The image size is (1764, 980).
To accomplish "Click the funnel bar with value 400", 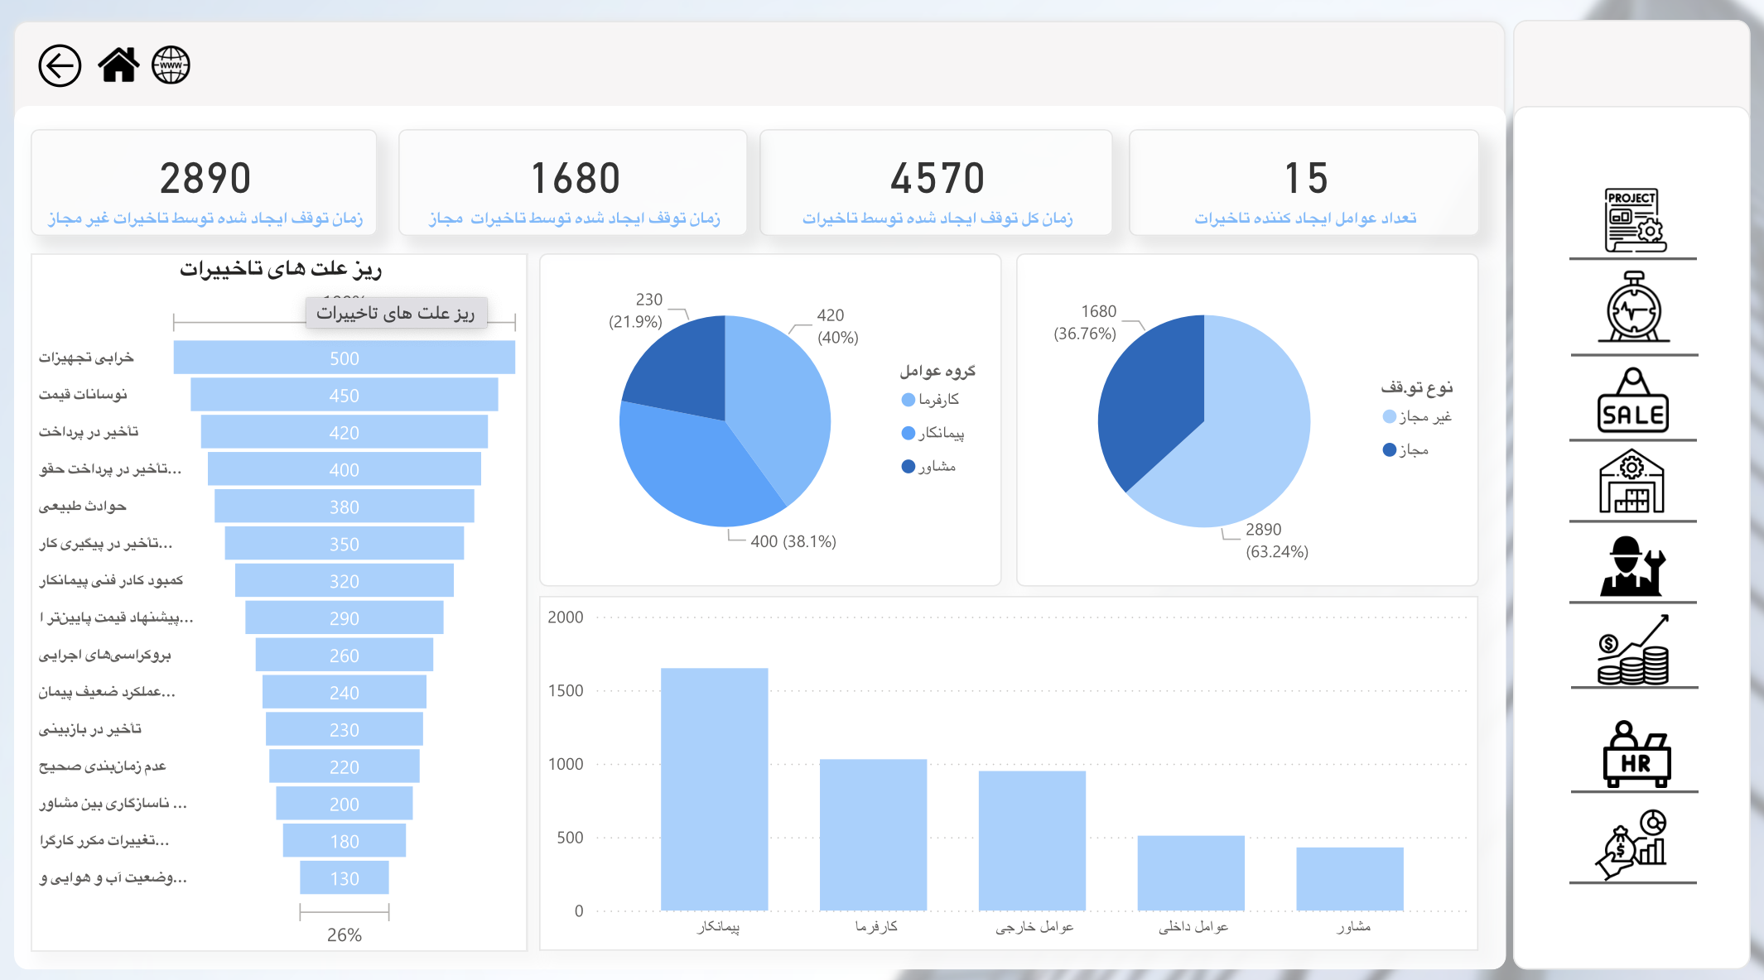I will (345, 469).
